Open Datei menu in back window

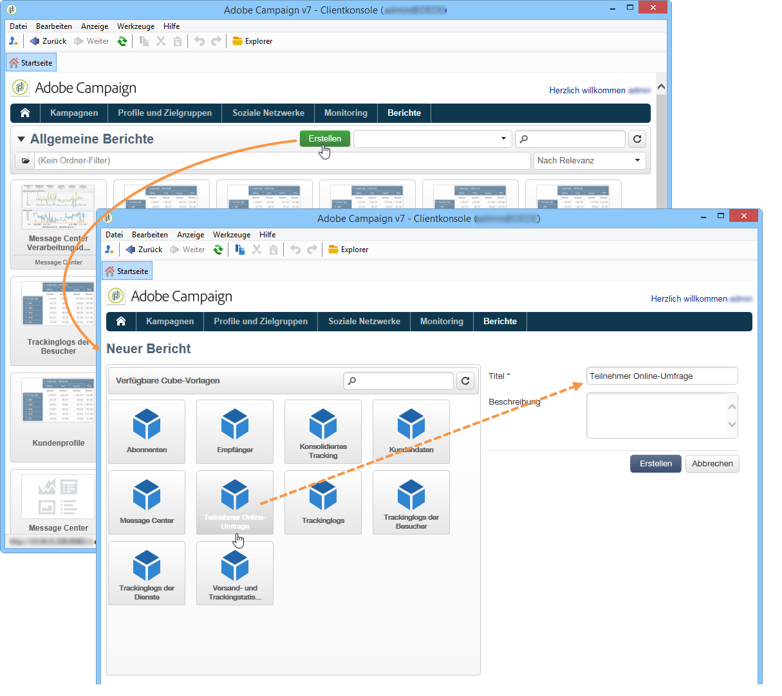tap(18, 26)
